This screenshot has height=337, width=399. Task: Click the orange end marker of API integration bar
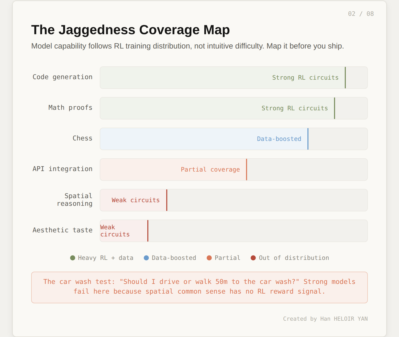pos(247,170)
